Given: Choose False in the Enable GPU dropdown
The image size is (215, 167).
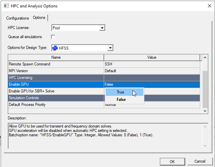Looking at the screenshot, I should pos(121,100).
